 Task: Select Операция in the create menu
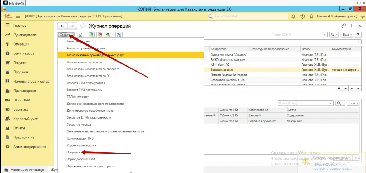131,152
